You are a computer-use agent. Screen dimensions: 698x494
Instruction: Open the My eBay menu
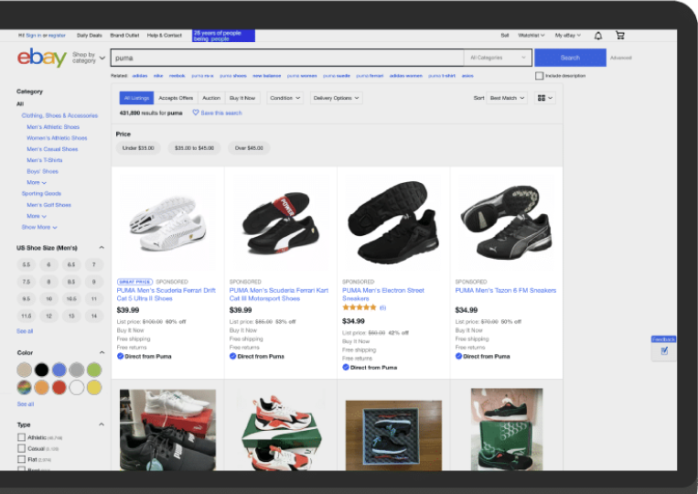click(567, 35)
